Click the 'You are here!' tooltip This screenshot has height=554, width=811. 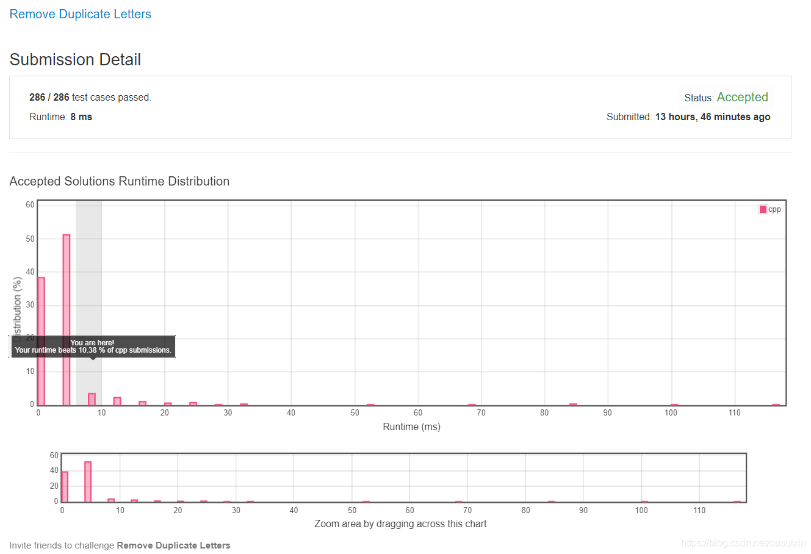[93, 347]
